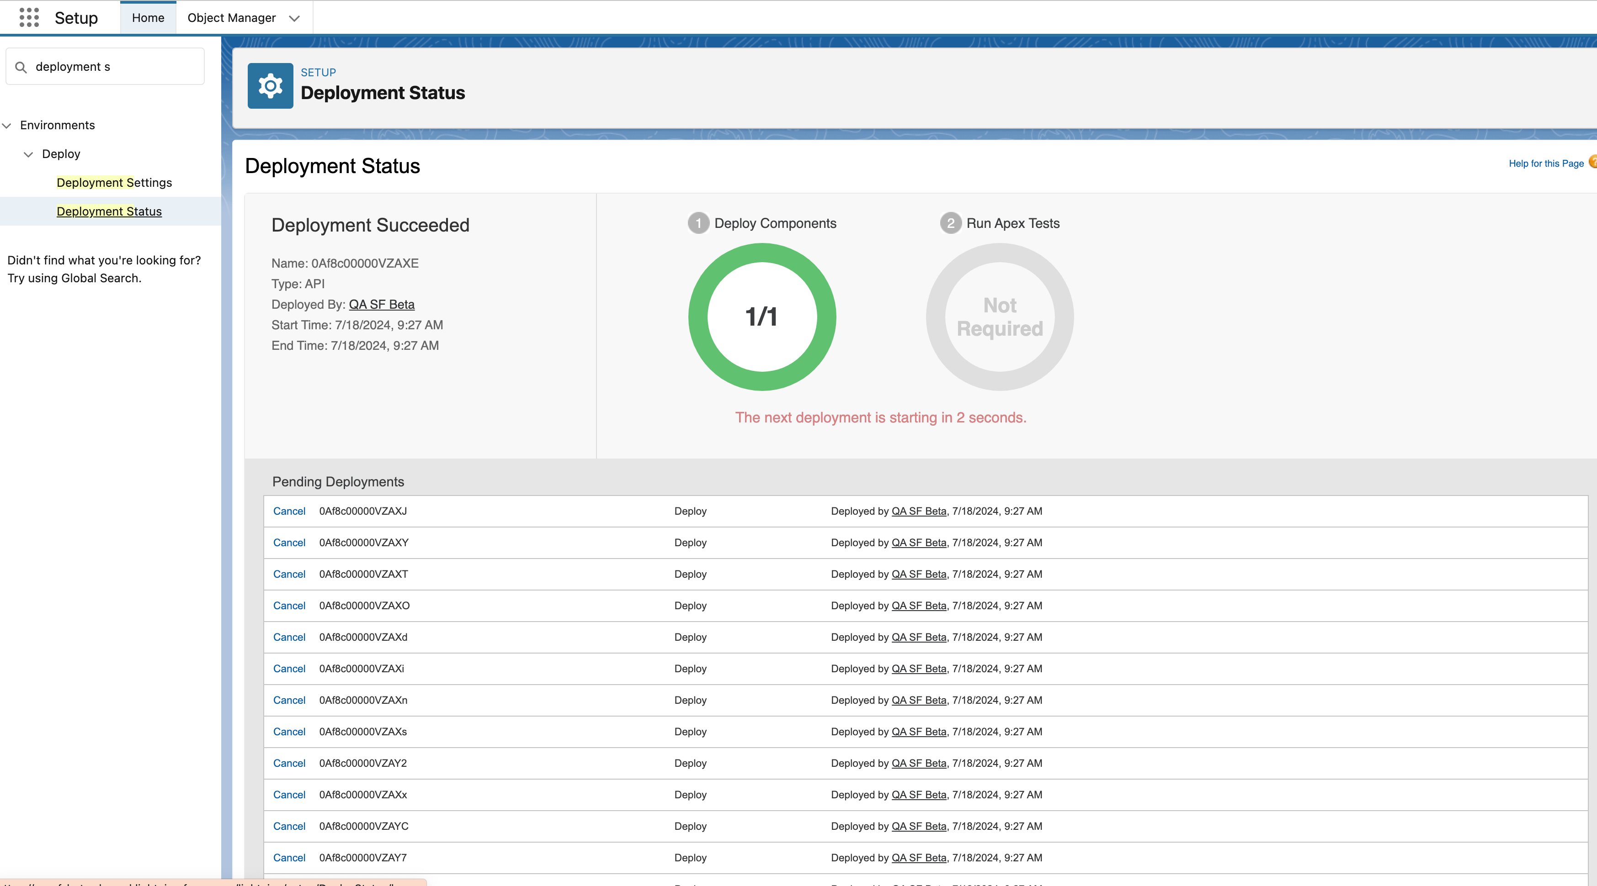Collapse the Environments tree section
1597x886 pixels.
(x=7, y=125)
